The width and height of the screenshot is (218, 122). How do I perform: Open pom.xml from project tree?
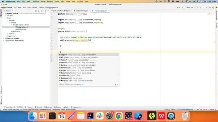(x=11, y=36)
